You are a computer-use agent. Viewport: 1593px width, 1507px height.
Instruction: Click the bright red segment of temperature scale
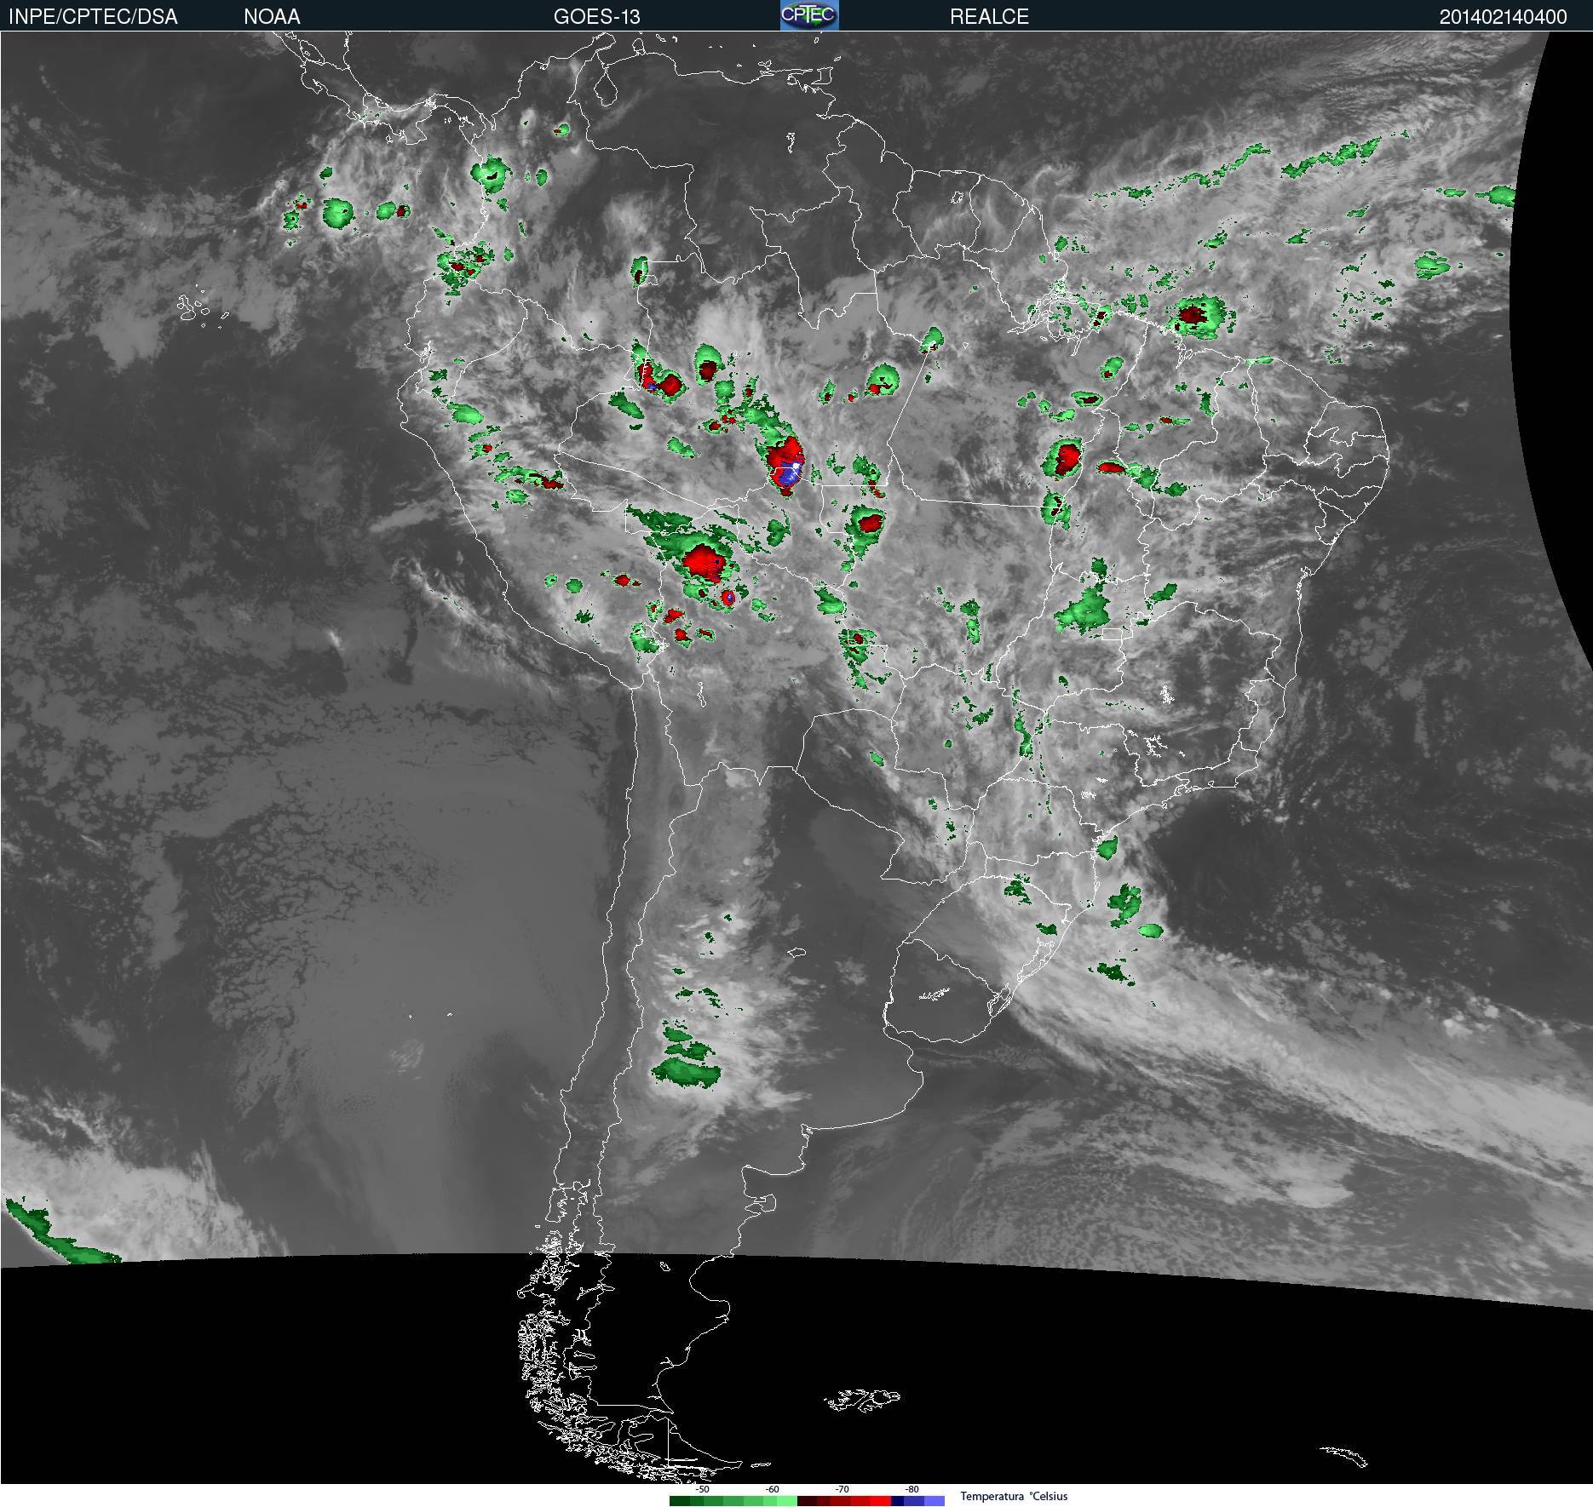(x=881, y=1500)
